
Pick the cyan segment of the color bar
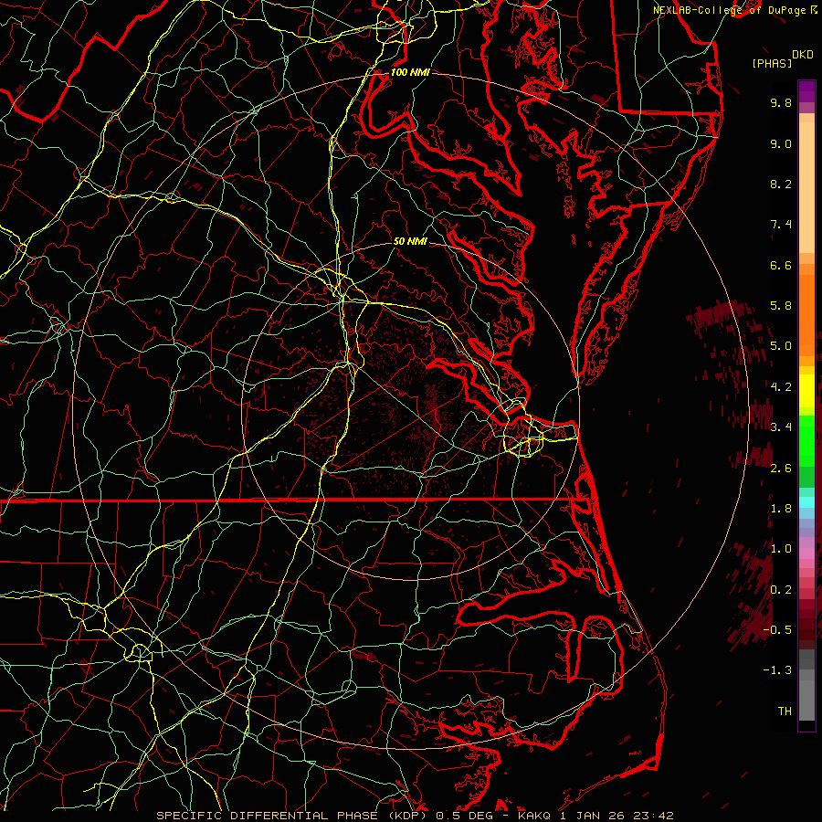coord(806,501)
